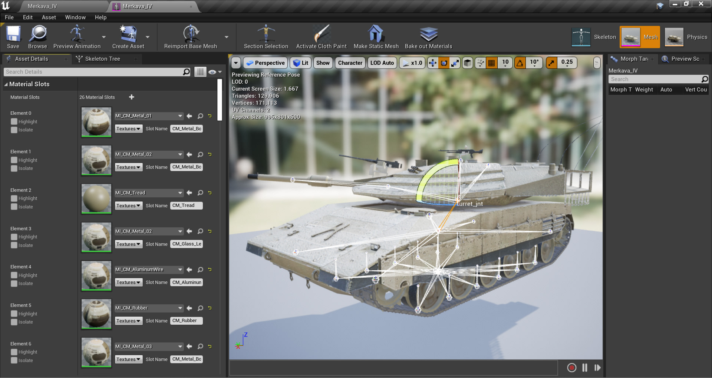Screen dimensions: 712x378
Task: Toggle rotation snapping in viewport
Action: (520, 63)
